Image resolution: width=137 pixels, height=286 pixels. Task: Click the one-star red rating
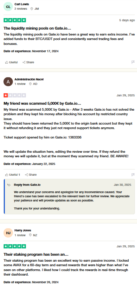click(x=15, y=95)
